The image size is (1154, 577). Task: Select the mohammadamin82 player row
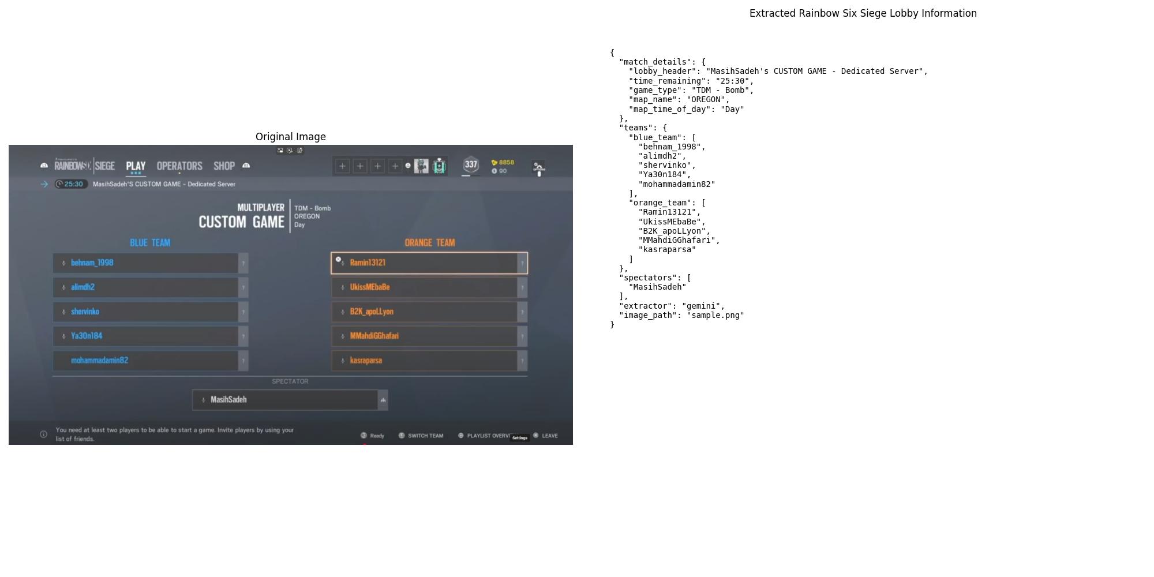(x=151, y=361)
